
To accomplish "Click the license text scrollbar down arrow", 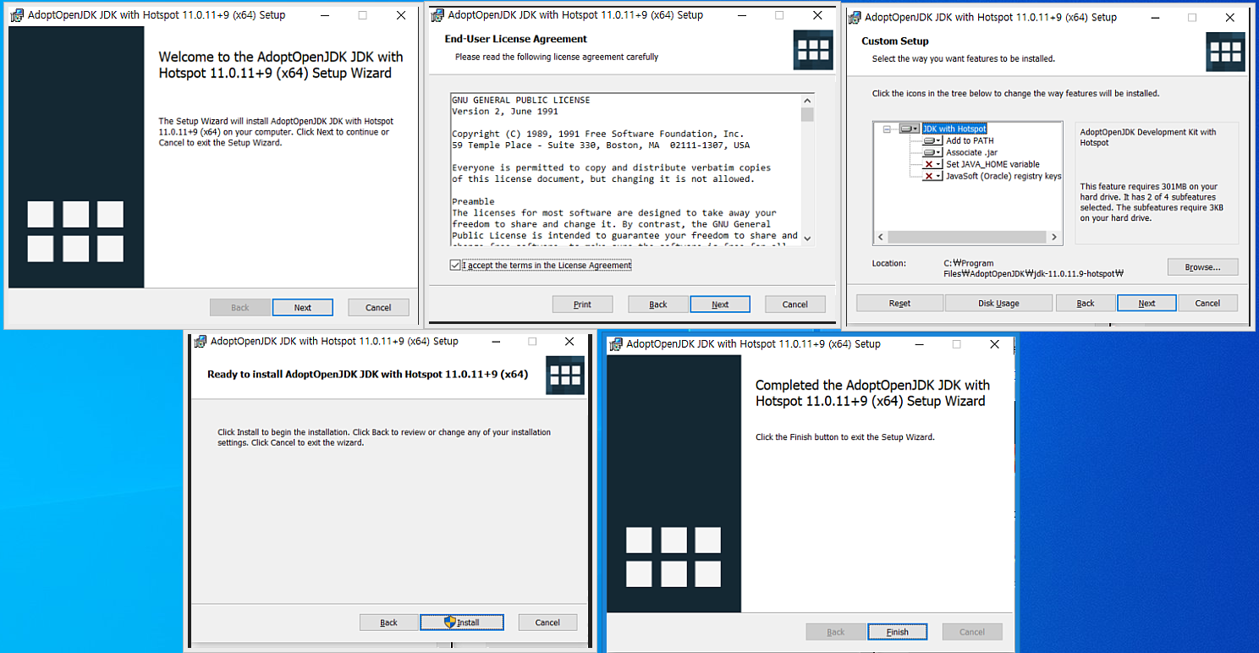I will pos(807,239).
